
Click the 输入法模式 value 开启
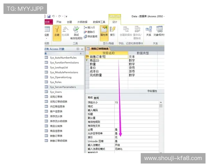point(137,145)
